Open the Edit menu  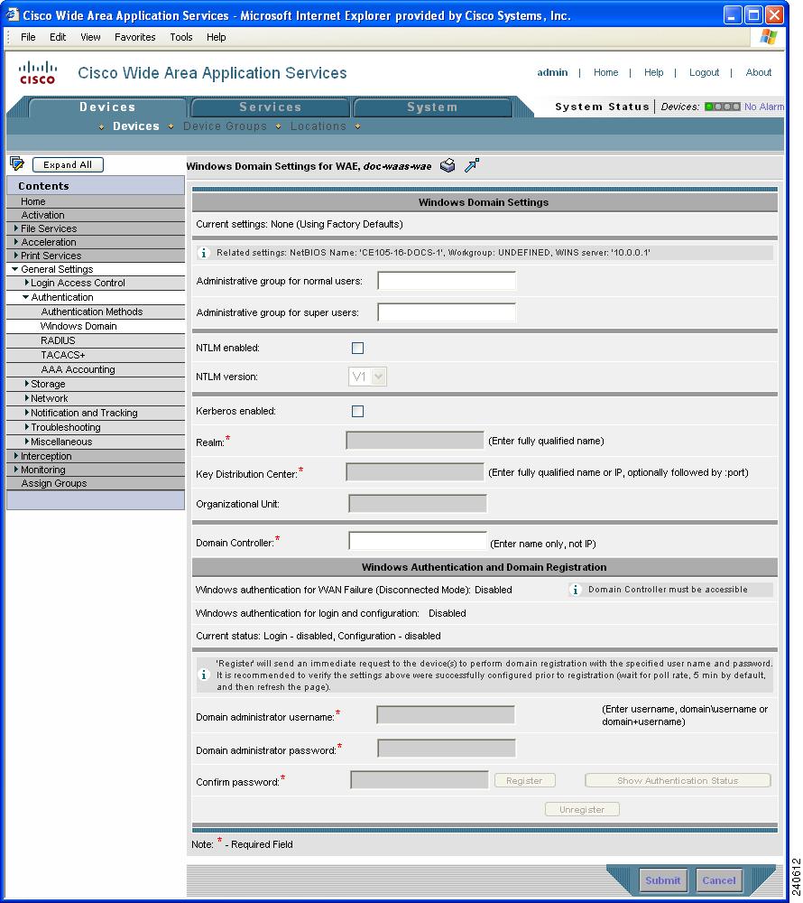coord(58,37)
